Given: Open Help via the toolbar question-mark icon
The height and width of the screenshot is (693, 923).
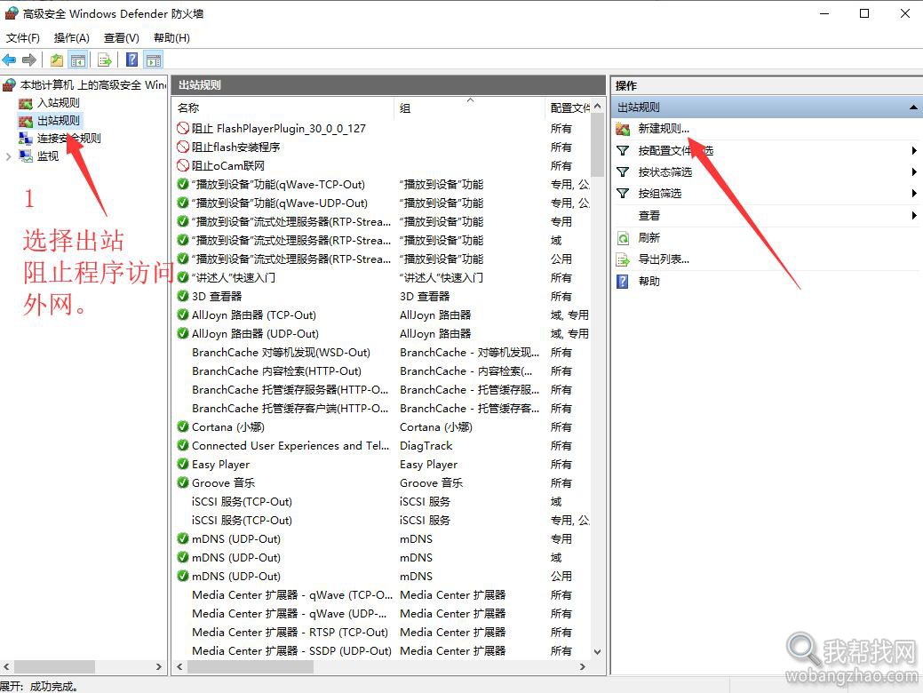Looking at the screenshot, I should (132, 60).
